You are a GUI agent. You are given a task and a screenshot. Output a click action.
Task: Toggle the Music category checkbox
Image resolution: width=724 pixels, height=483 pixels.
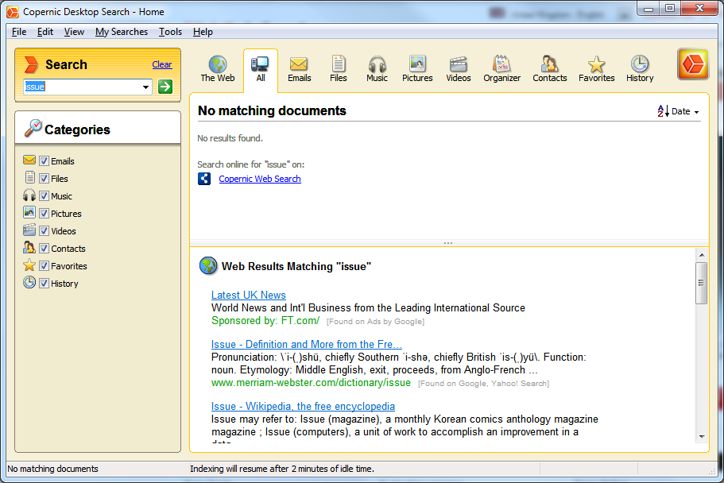click(44, 195)
